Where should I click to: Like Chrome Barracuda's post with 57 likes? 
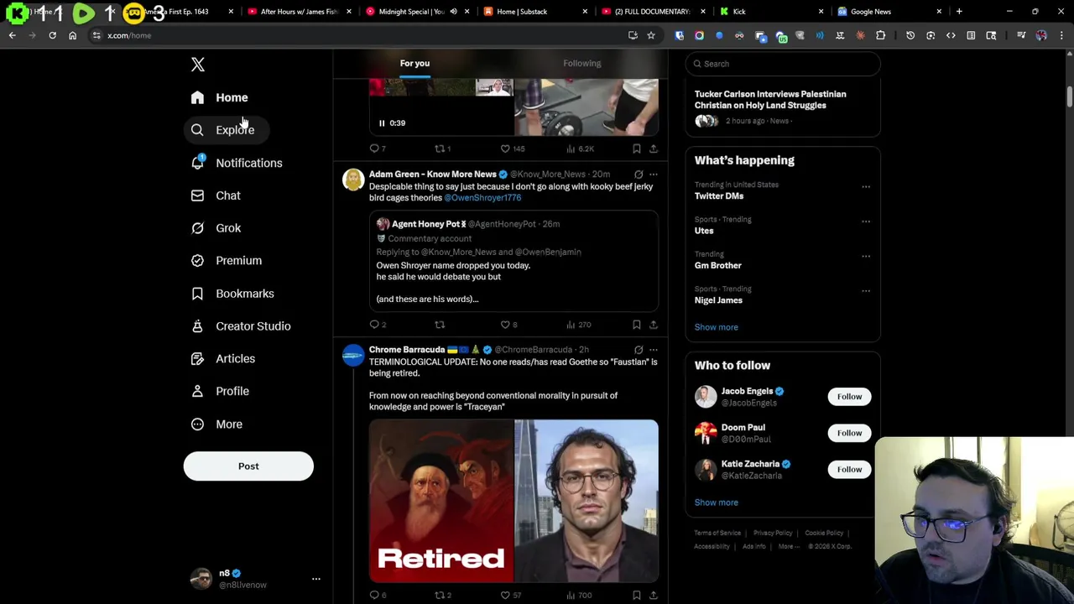(511, 596)
